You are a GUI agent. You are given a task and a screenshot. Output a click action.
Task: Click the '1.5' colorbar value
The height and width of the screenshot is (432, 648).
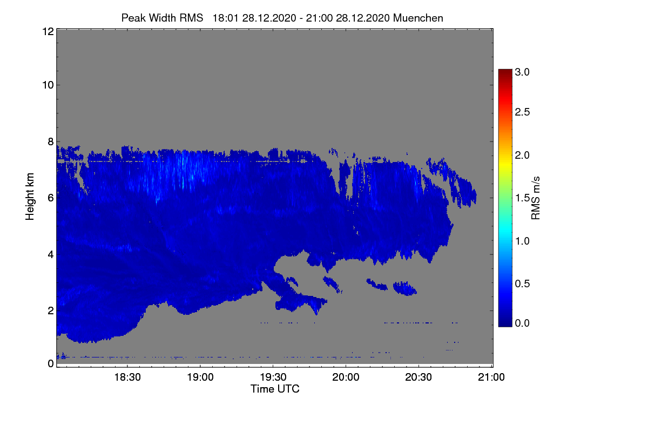tap(523, 198)
